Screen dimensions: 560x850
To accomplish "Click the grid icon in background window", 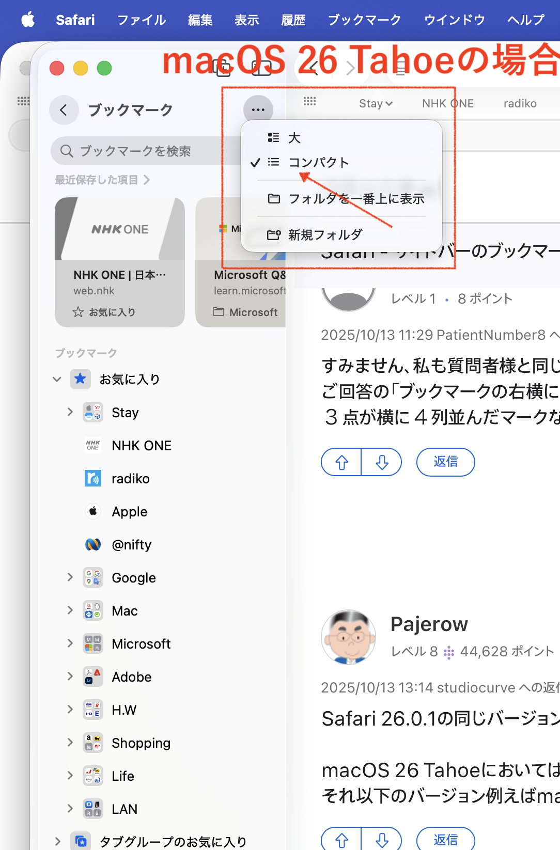I will click(23, 101).
